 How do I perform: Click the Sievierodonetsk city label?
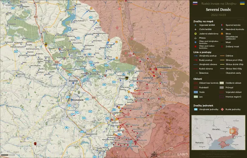(x=164, y=67)
